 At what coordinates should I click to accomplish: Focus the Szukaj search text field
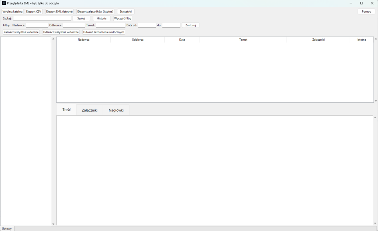coord(42,18)
